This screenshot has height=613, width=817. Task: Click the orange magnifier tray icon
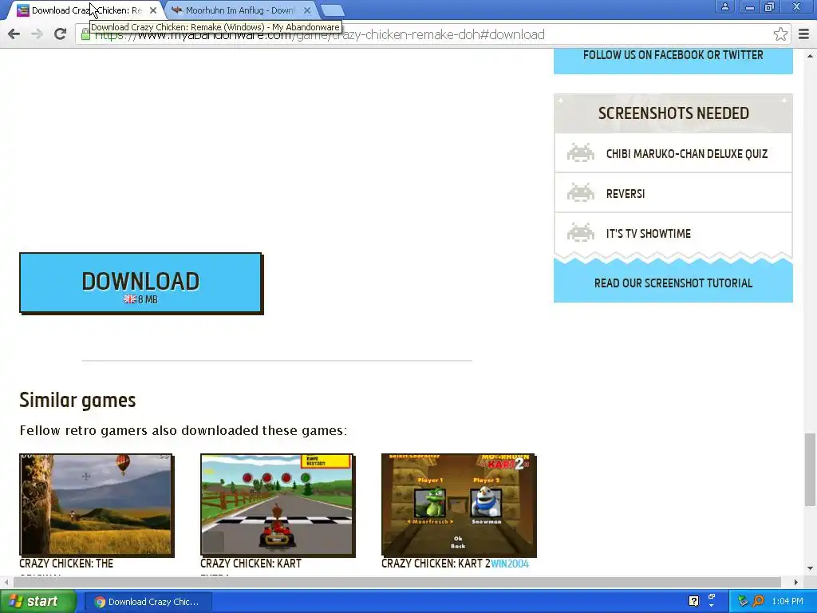point(758,601)
